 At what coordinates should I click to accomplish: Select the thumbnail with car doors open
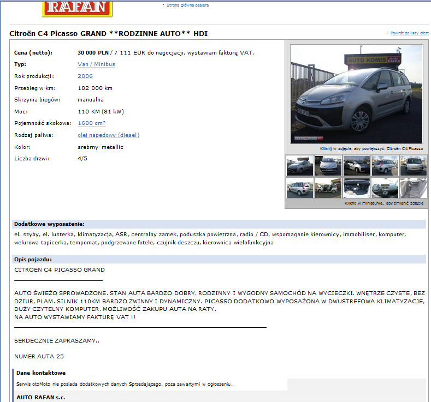328,188
